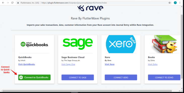Open the Visit Sage One link
This screenshot has width=184, height=93.
coord(68,64)
